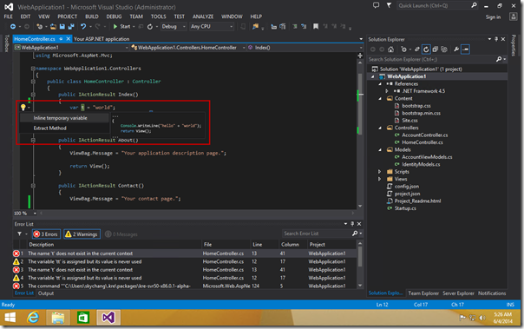This screenshot has width=524, height=329.
Task: Click the lightbulb quick actions icon
Action: (x=23, y=108)
